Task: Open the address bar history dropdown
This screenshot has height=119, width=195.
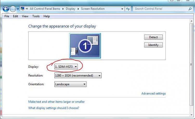Action: pos(122,9)
